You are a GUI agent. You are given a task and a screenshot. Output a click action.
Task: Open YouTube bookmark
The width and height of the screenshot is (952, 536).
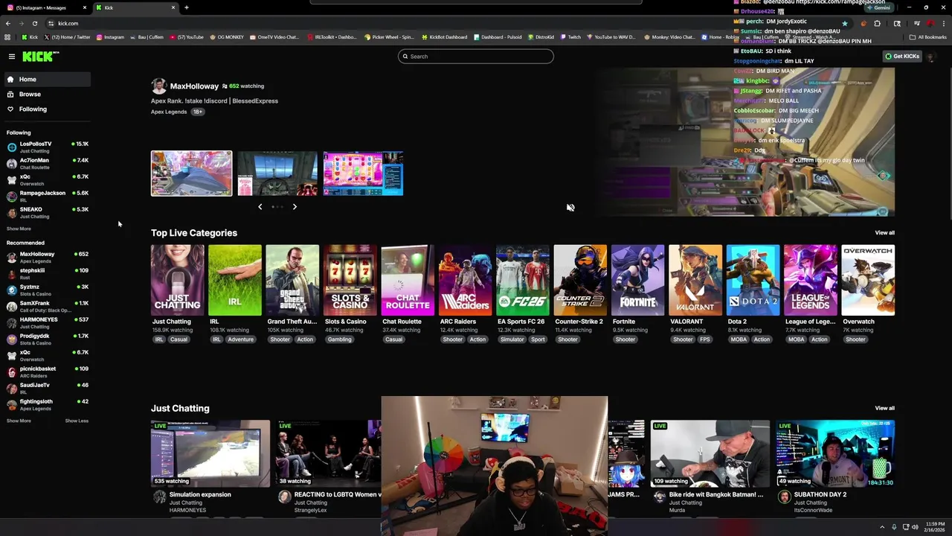(x=186, y=36)
